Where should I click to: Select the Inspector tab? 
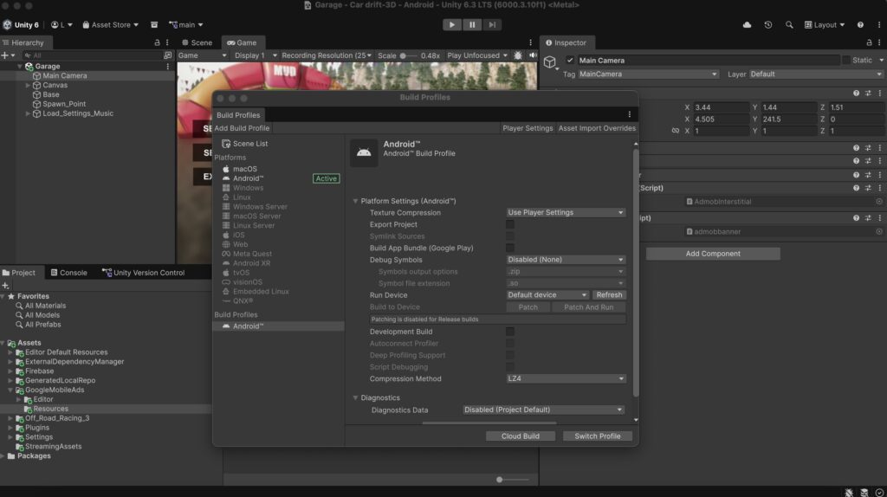pos(566,42)
